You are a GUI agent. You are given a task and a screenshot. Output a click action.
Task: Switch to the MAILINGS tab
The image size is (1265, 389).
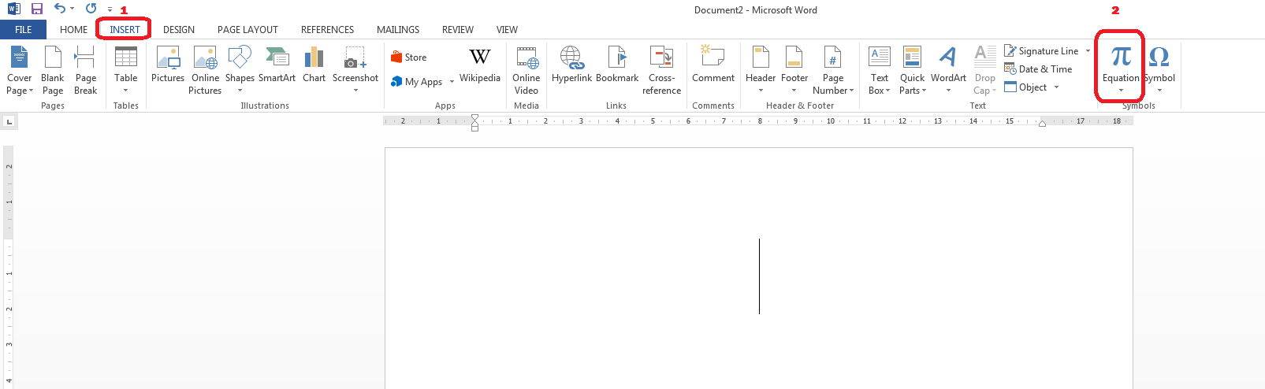point(398,30)
